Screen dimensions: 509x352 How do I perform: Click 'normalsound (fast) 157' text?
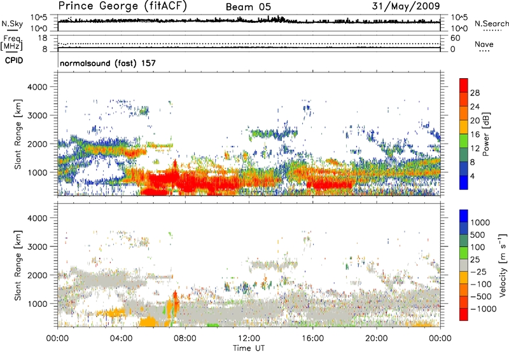[108, 63]
